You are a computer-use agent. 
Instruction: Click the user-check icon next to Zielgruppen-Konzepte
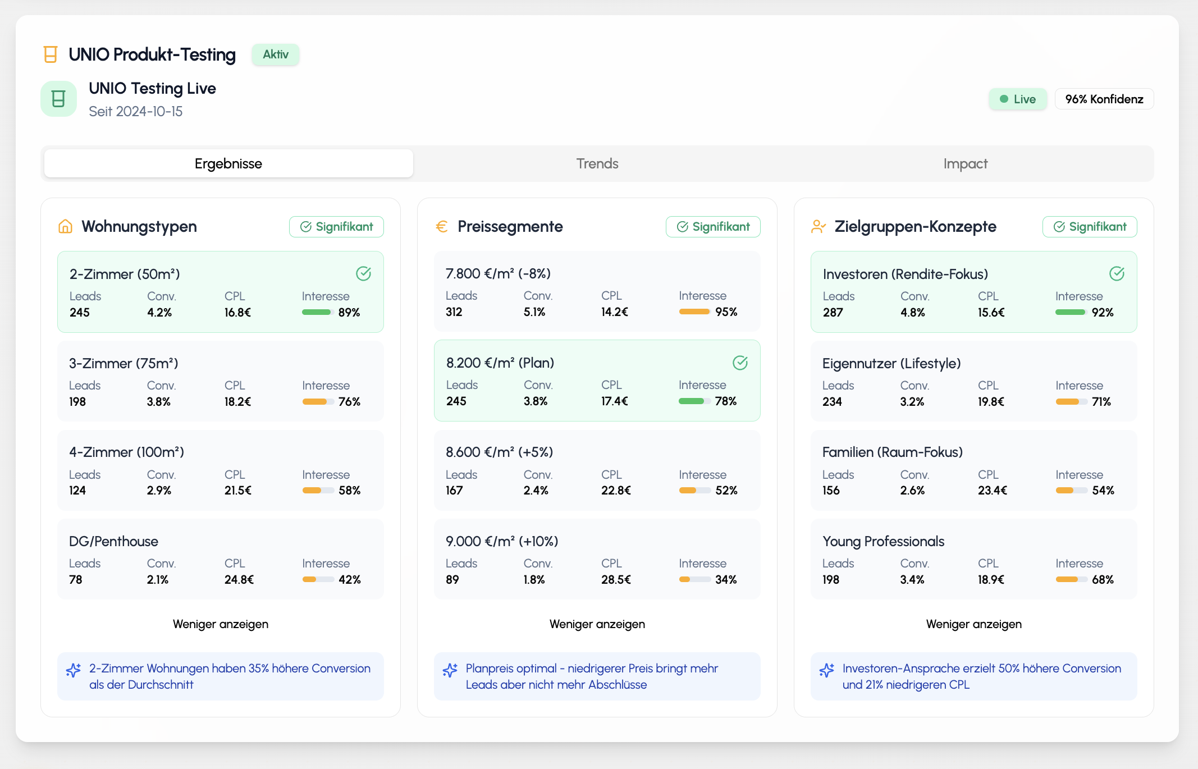(818, 226)
